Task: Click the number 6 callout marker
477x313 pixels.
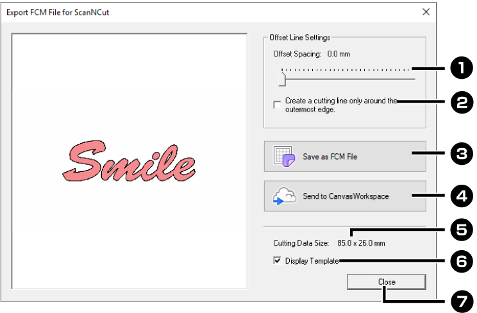Action: click(462, 260)
